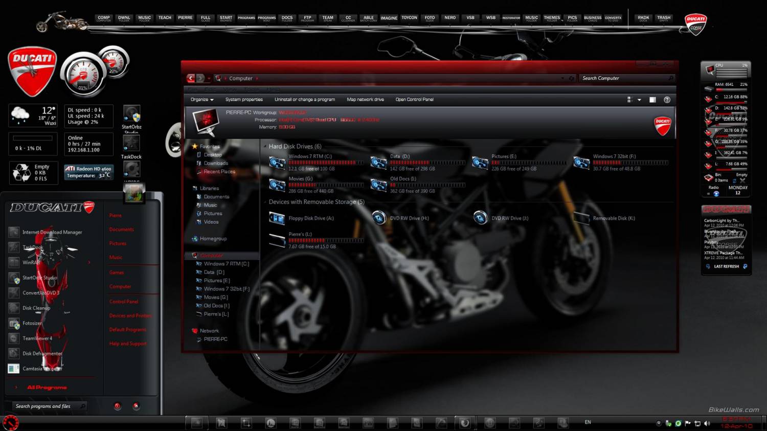Launch the FTP program dock shortcut
This screenshot has width=767, height=431.
(x=307, y=18)
